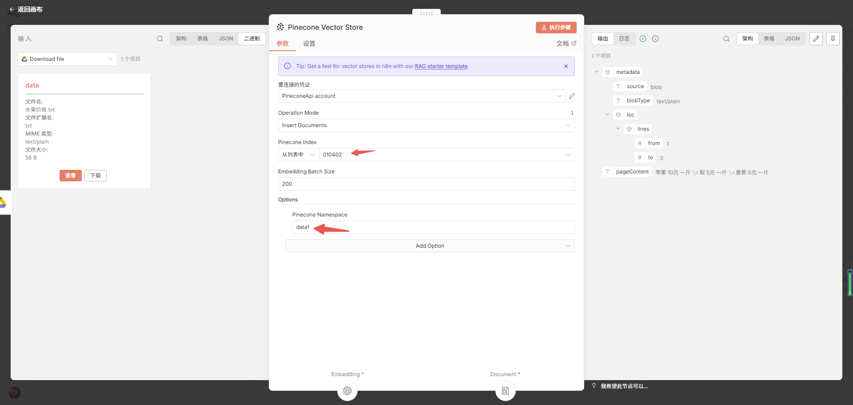Open the Add Option dropdown

(x=430, y=246)
